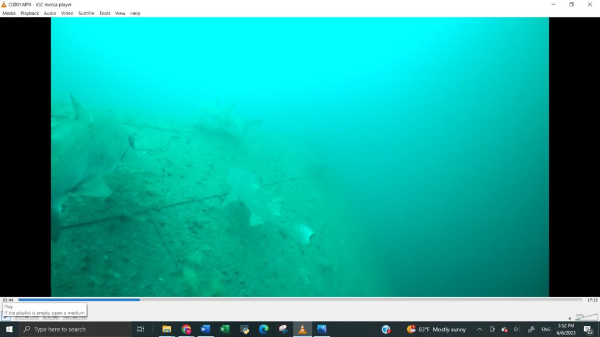
Task: Toggle the remaining time display 17:22
Action: click(592, 300)
